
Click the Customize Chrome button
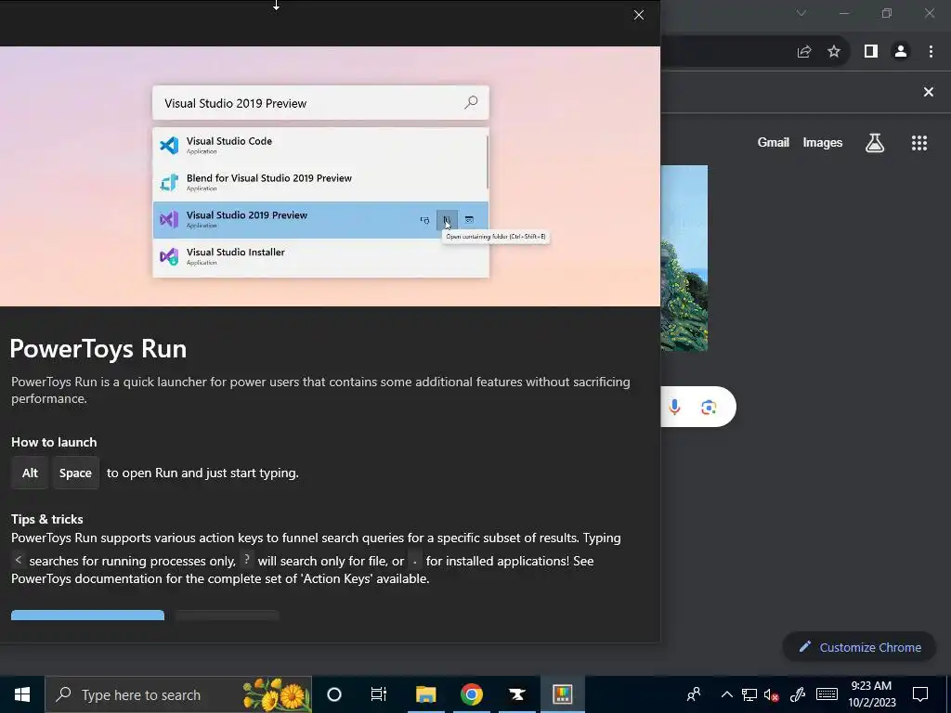pyautogui.click(x=861, y=647)
